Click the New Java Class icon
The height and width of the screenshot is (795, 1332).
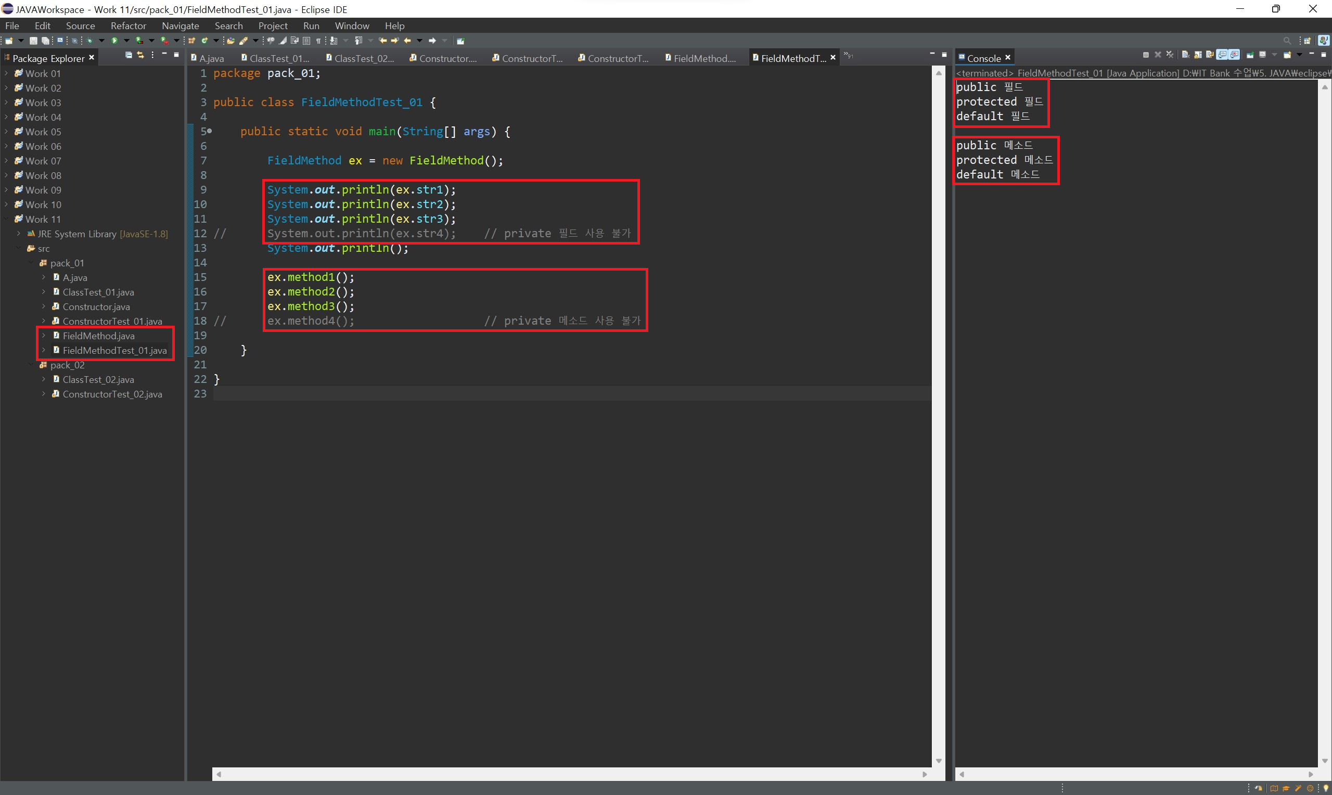tap(204, 41)
